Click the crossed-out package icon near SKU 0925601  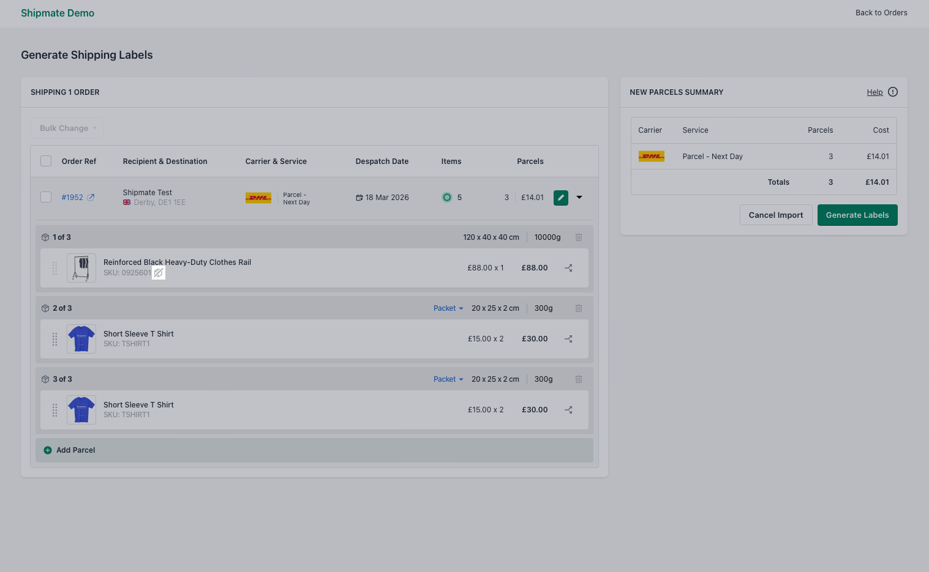[159, 273]
